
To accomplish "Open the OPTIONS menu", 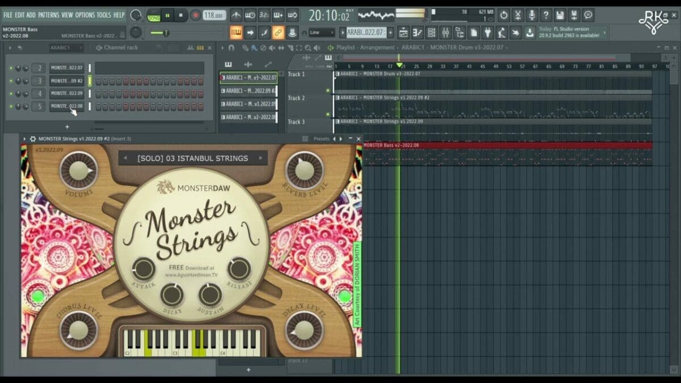I will pos(85,15).
